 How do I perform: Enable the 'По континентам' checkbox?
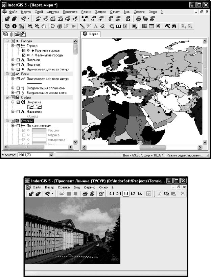18,126
